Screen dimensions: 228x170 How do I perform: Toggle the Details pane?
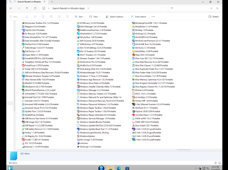[213, 17]
